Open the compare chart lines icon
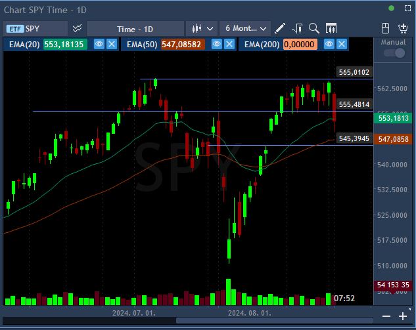 click(x=77, y=28)
